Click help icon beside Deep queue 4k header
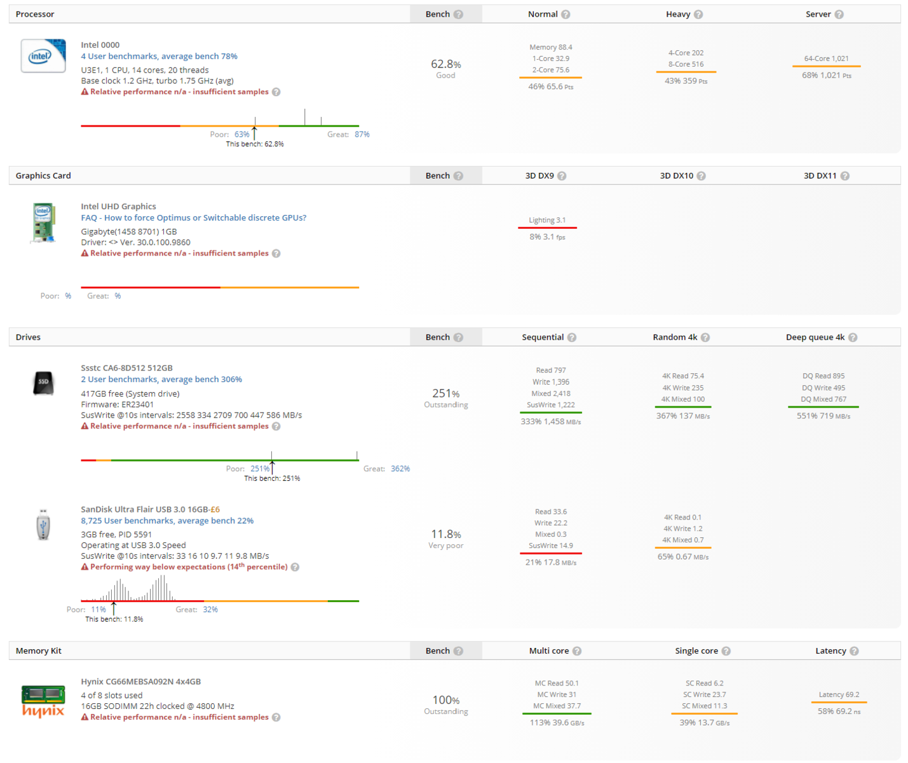 click(853, 338)
